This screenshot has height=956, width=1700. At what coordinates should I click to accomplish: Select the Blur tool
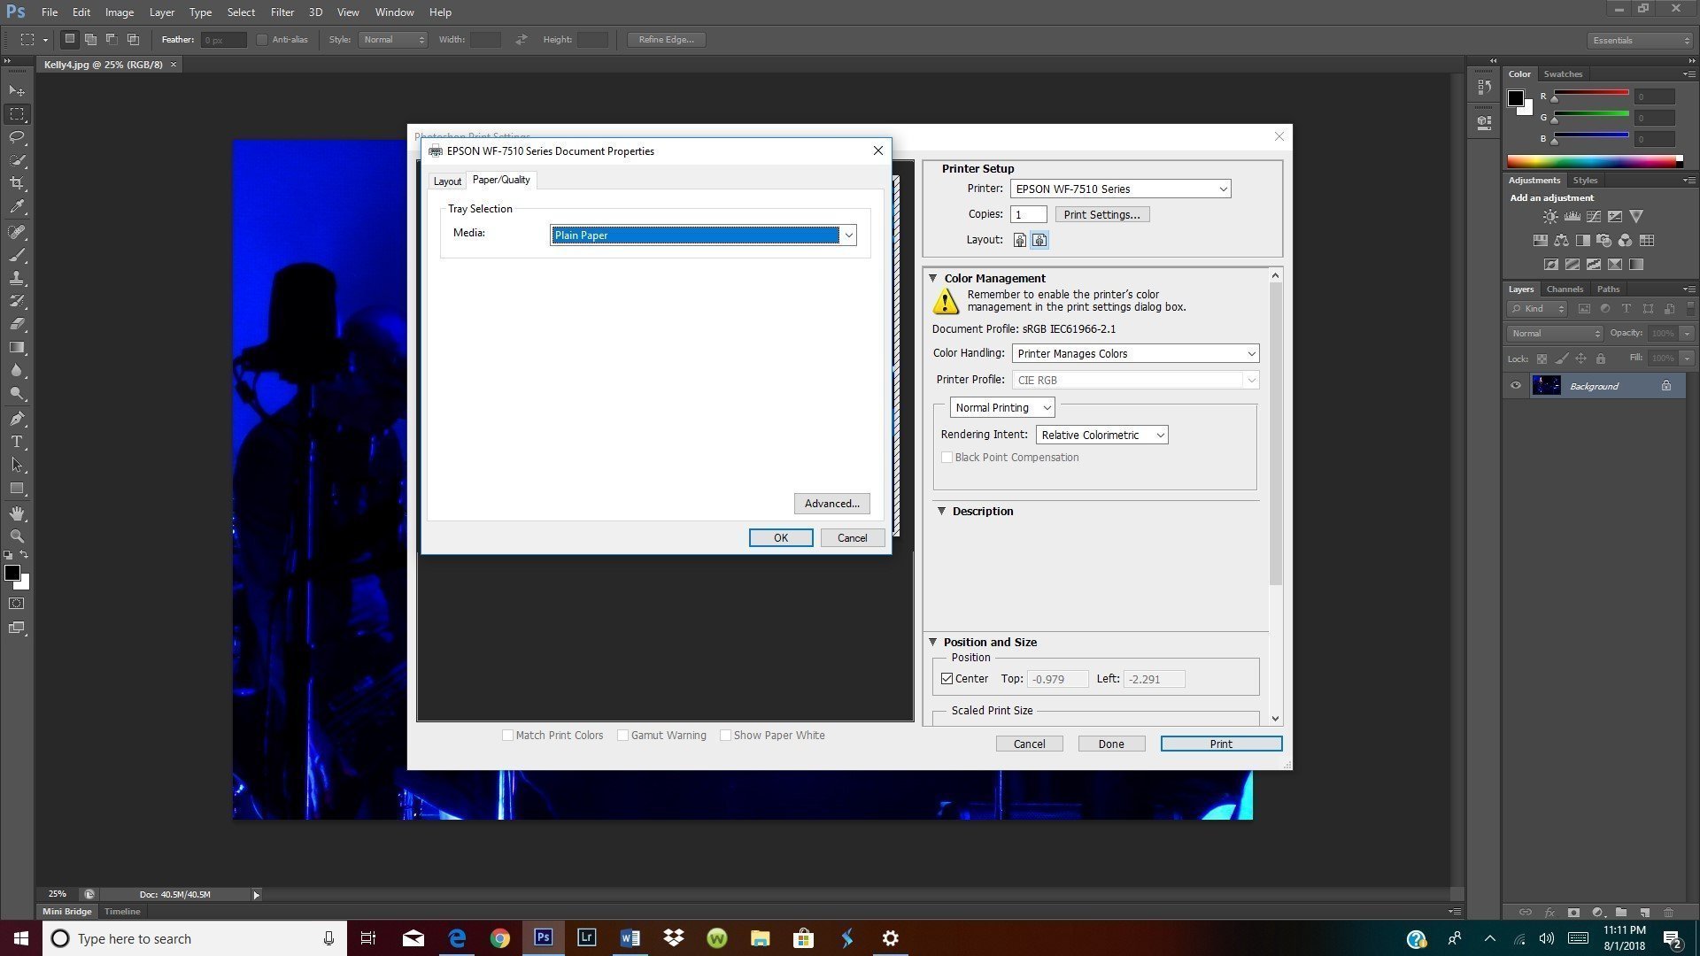tap(17, 370)
